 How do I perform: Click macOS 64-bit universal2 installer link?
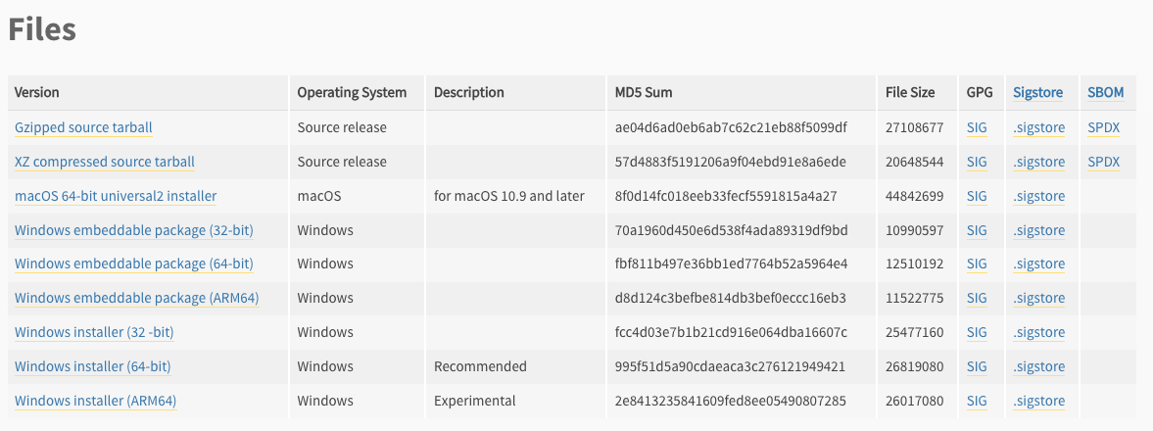pos(116,196)
